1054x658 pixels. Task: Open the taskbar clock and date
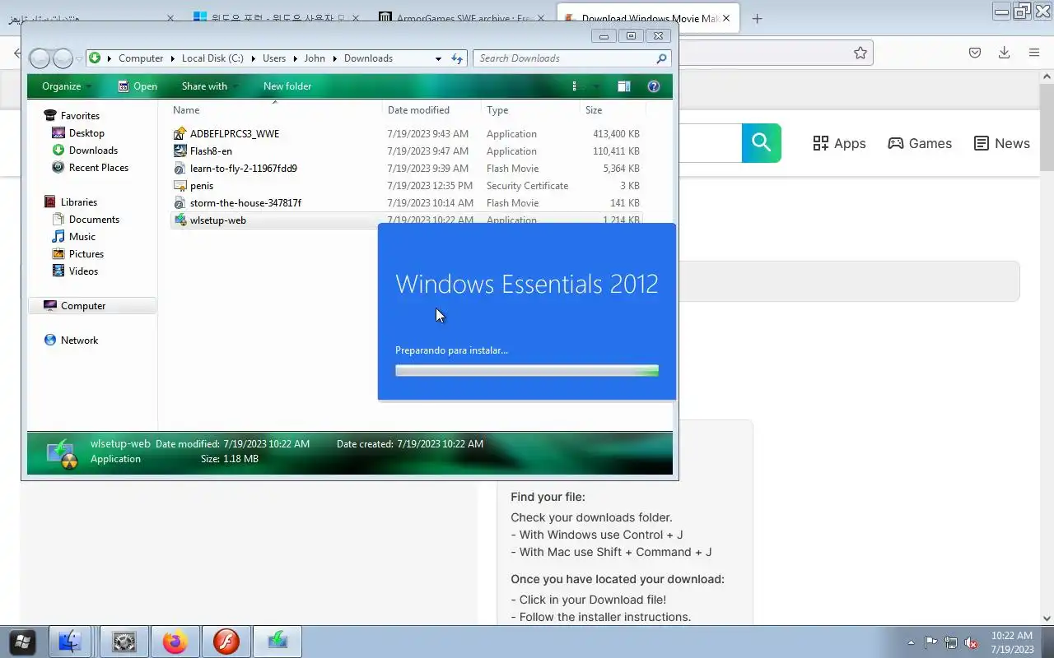pyautogui.click(x=1012, y=642)
